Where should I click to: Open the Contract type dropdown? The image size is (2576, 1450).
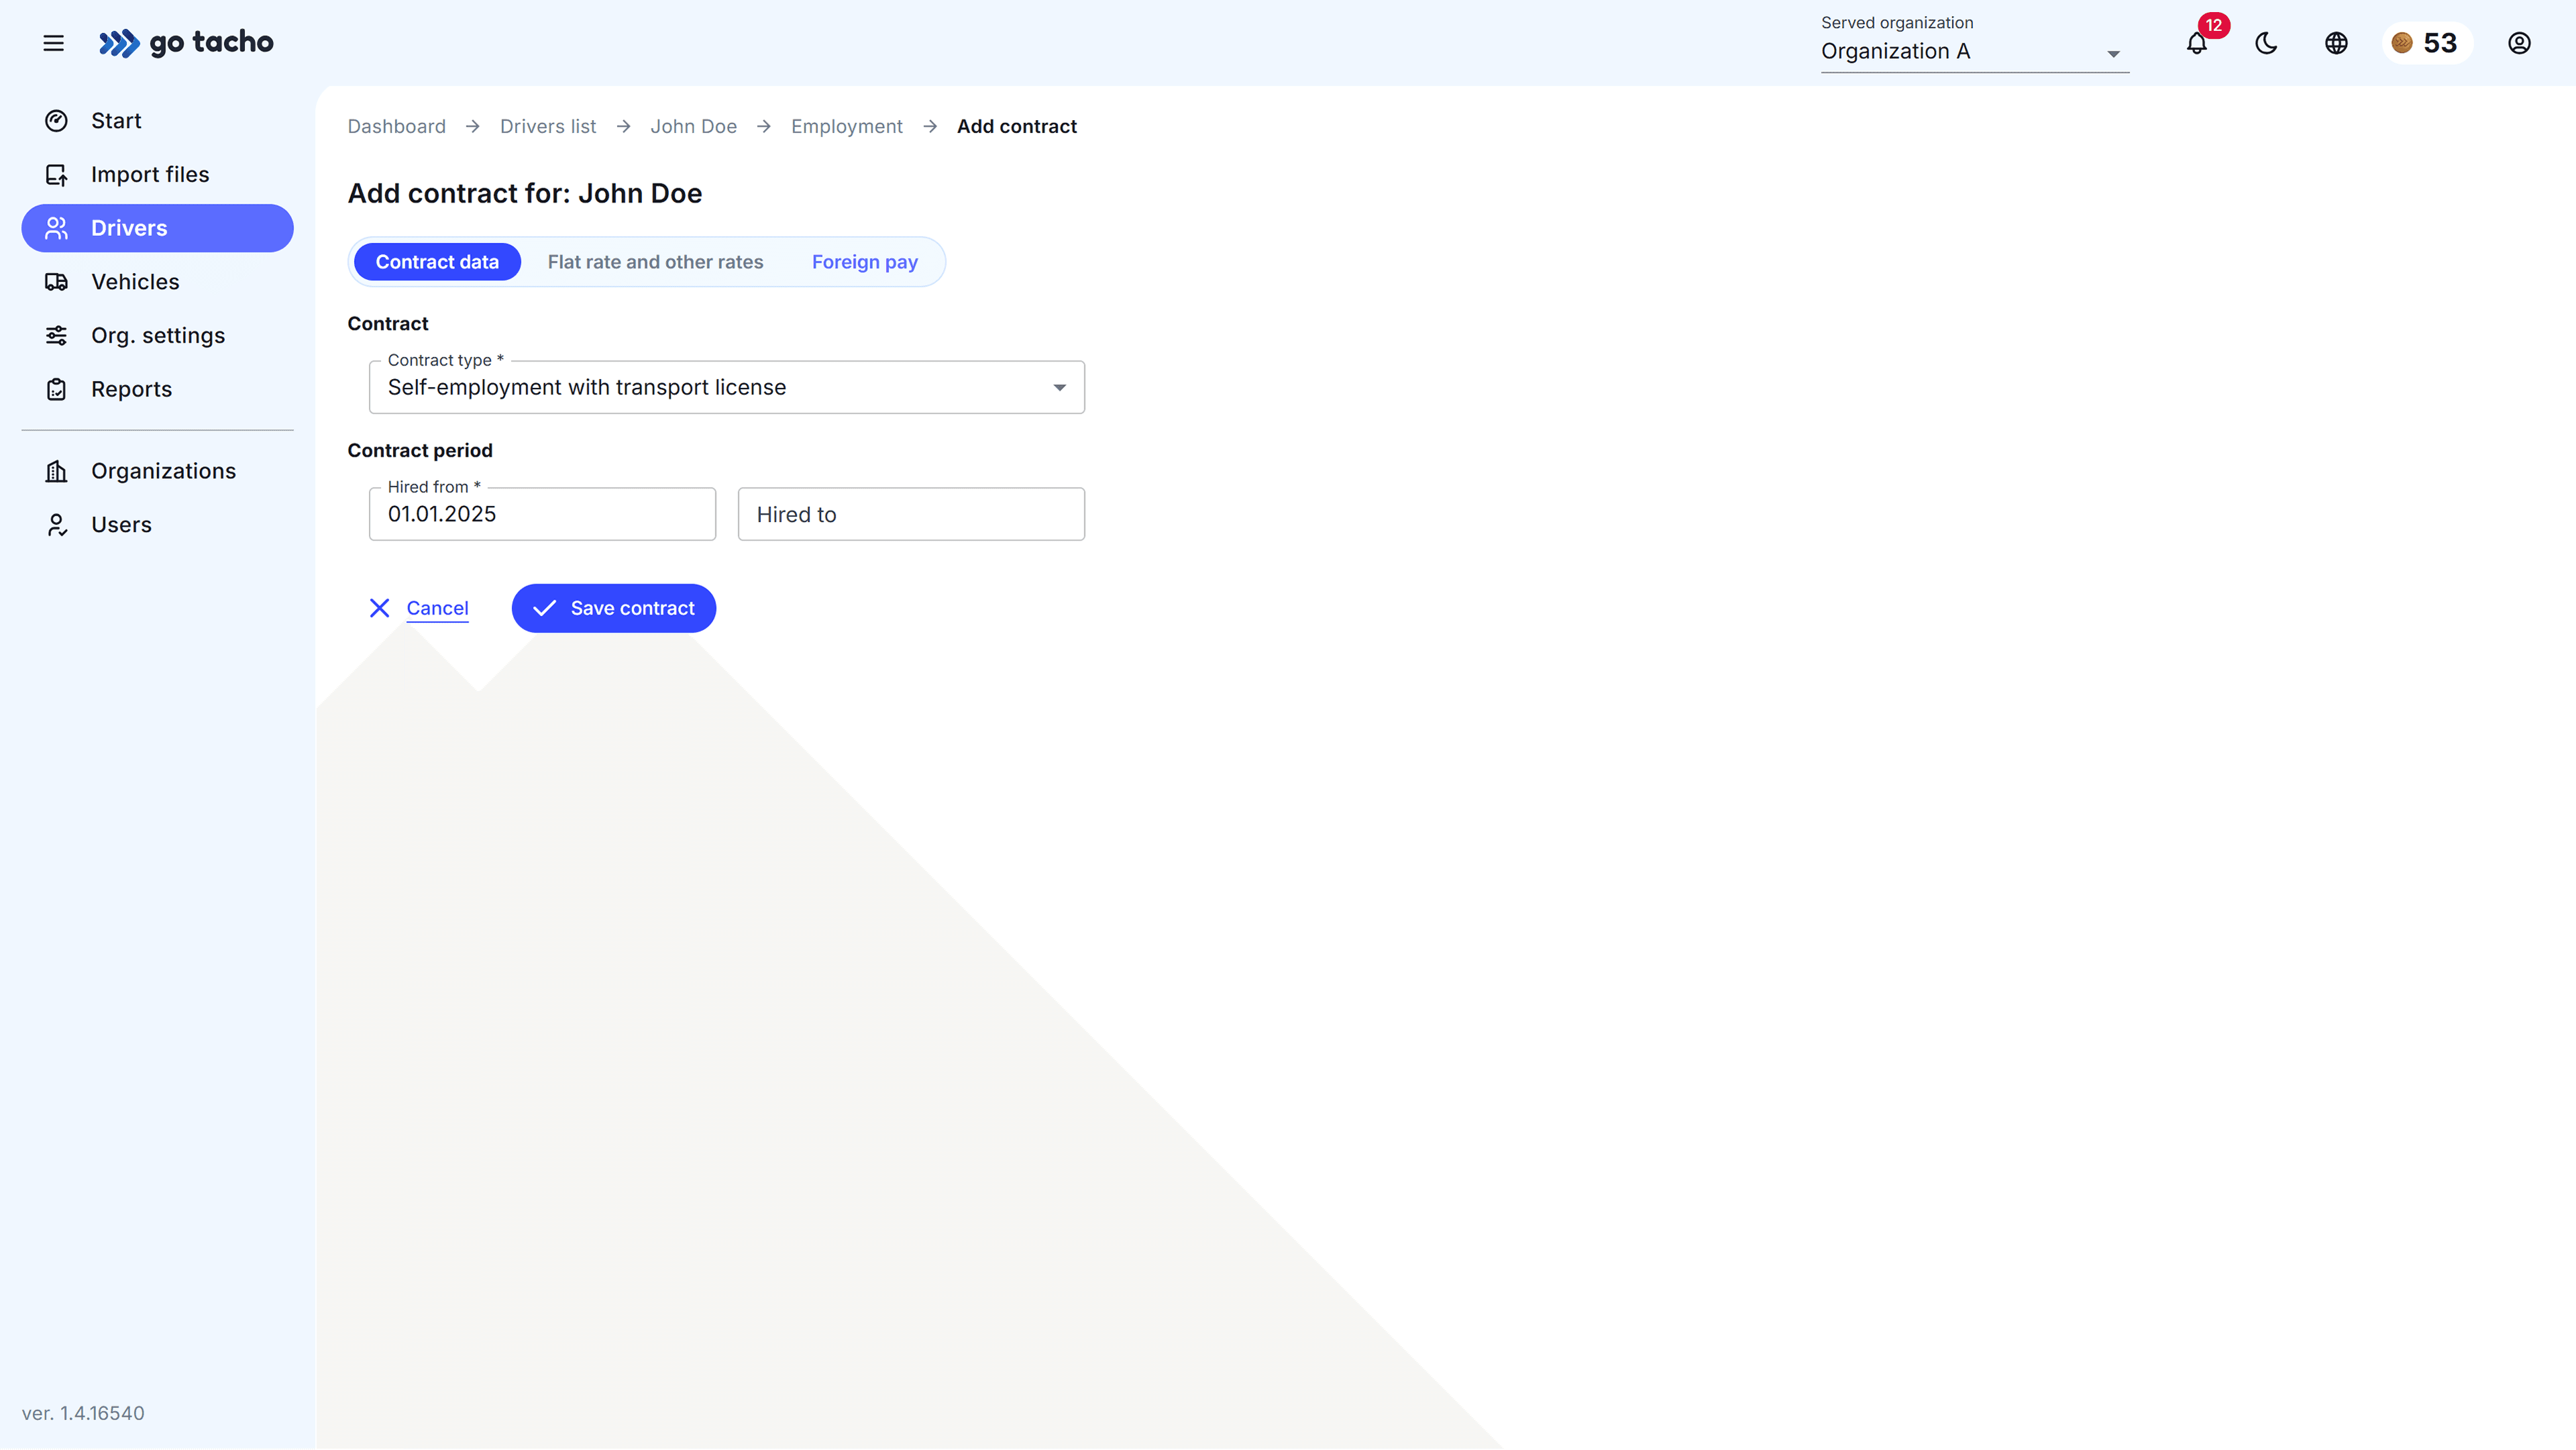[1058, 387]
